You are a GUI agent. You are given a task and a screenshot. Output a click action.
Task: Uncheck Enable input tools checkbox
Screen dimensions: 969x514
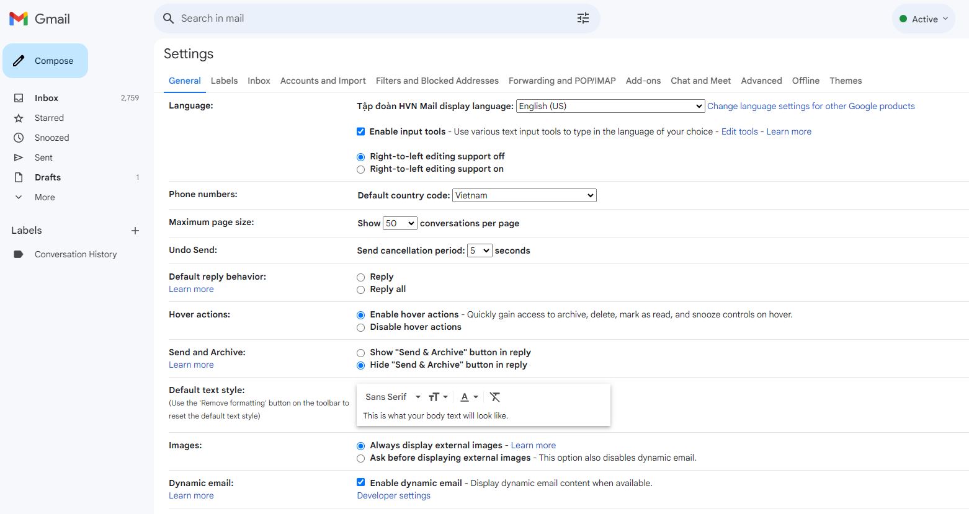360,131
